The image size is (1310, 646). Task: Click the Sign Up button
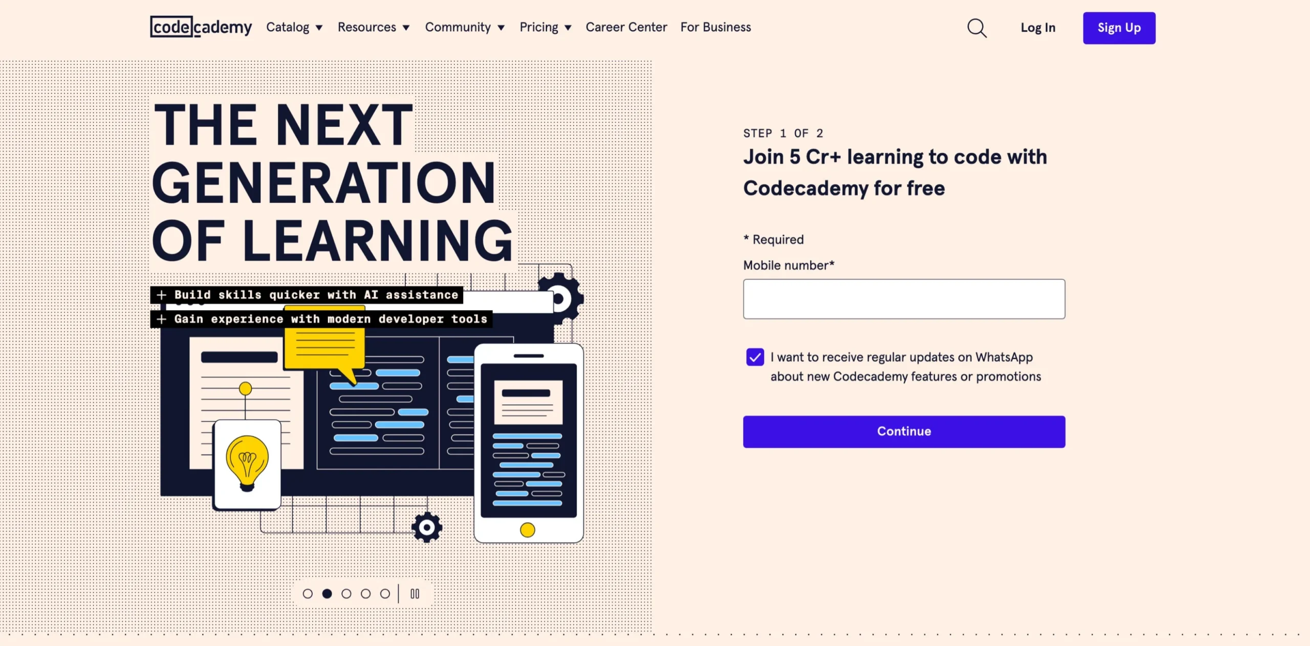(x=1119, y=28)
